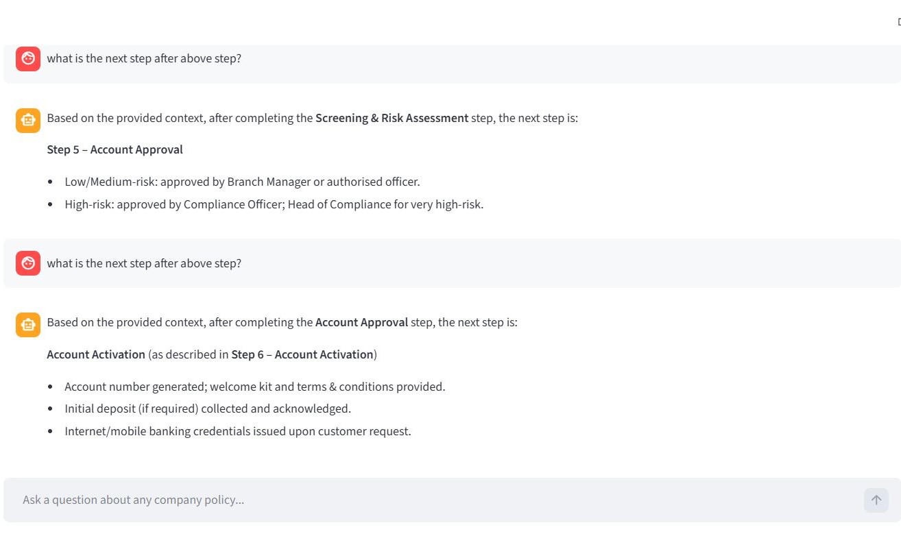The height and width of the screenshot is (560, 901).
Task: Click the red user avatar of topmost question
Action: click(x=28, y=59)
